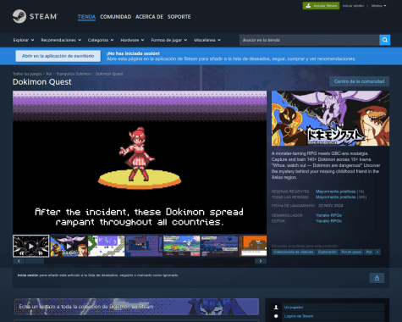Click the Un jugador person icon

(x=276, y=308)
